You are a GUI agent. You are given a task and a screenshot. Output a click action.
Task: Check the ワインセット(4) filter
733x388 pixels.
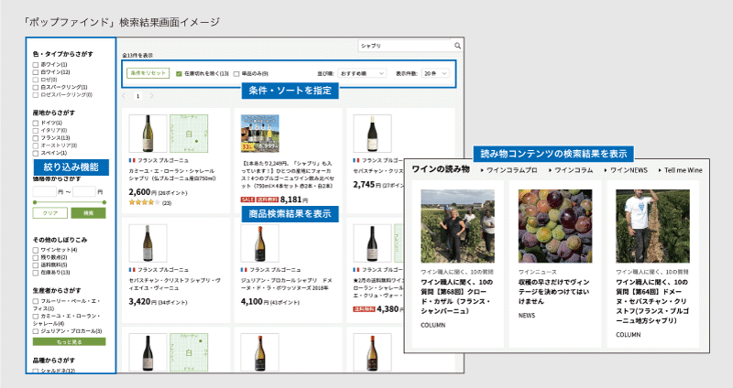click(x=36, y=250)
